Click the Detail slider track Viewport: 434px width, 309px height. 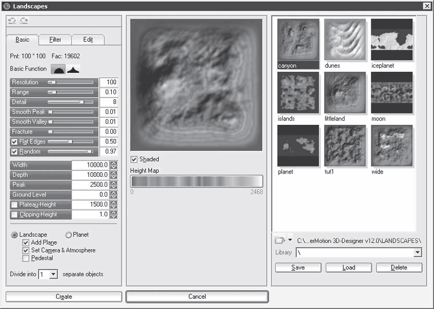click(71, 102)
